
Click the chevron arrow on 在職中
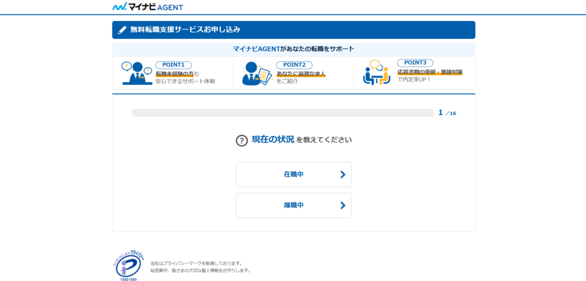[x=343, y=174]
